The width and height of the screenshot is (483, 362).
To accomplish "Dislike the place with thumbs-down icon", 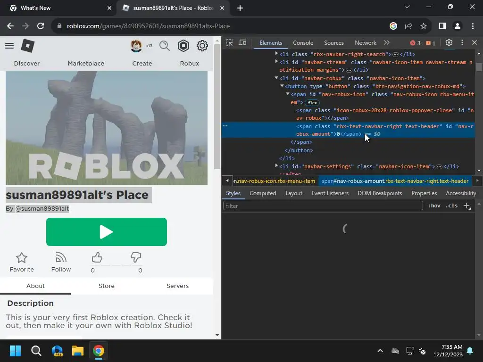I will 136,258.
